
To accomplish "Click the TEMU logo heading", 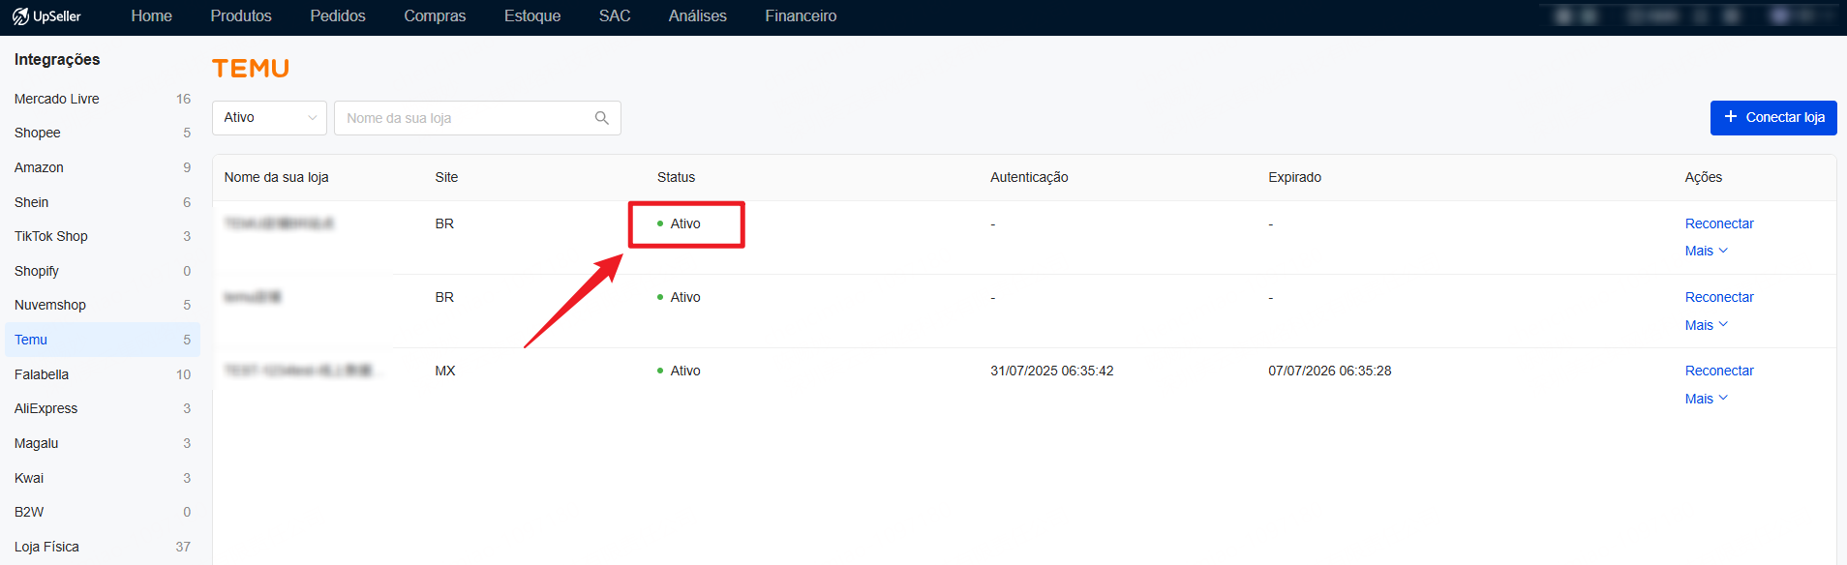I will click(x=251, y=69).
